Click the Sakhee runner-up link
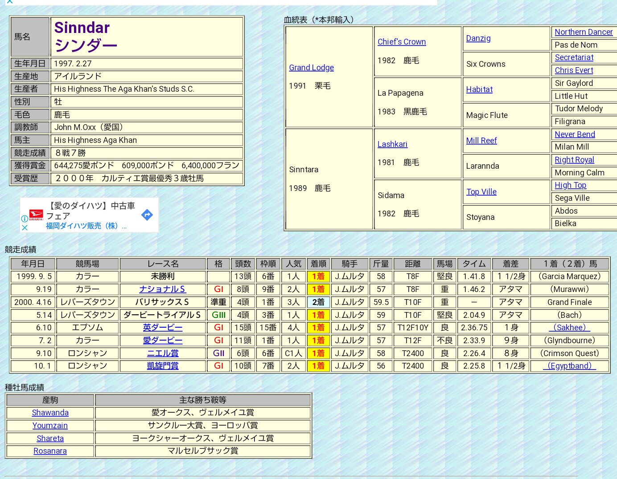Screen dimensions: 617x479 [569, 328]
